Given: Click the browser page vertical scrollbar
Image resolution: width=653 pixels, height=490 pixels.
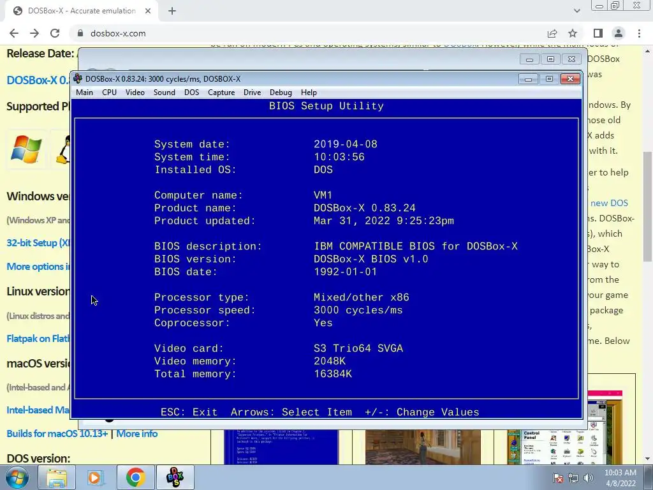Looking at the screenshot, I should click(x=648, y=207).
